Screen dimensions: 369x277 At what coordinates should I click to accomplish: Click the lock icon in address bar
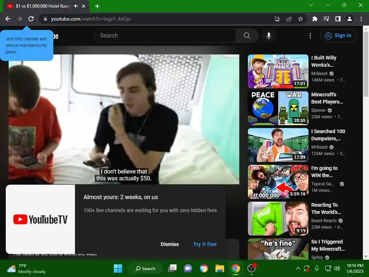(45, 19)
